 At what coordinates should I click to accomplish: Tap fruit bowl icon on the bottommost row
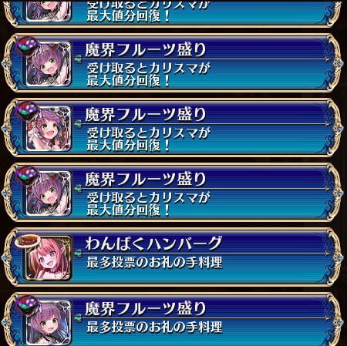[29, 304]
